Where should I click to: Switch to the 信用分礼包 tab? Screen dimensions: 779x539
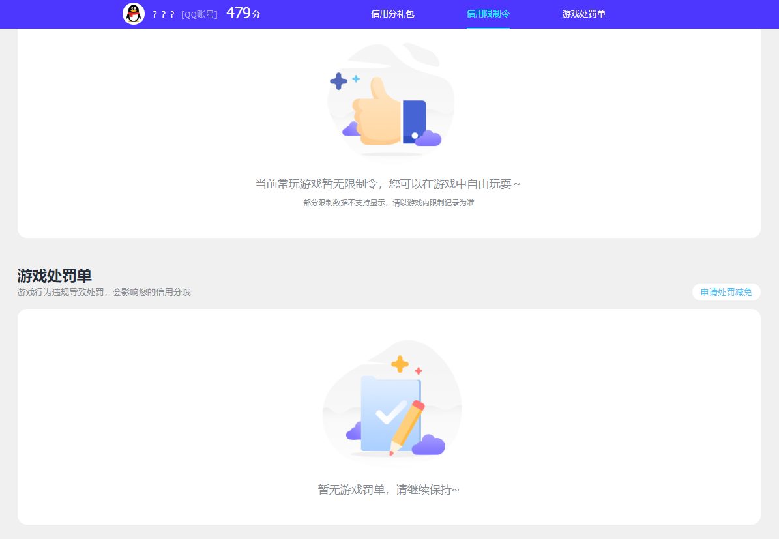pos(391,13)
